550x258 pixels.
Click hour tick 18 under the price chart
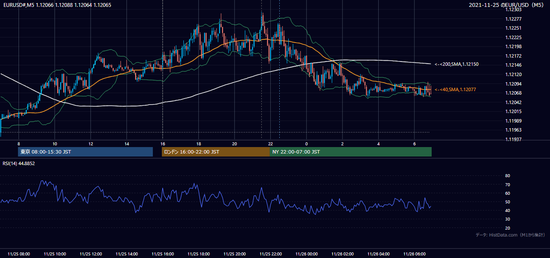198,143
